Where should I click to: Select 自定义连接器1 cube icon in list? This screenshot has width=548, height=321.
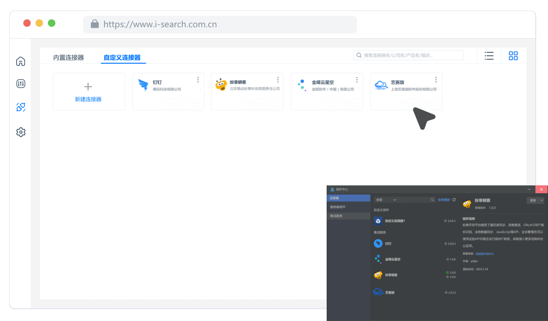pyautogui.click(x=378, y=221)
